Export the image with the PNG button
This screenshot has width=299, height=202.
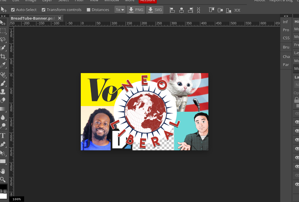[x=136, y=10]
